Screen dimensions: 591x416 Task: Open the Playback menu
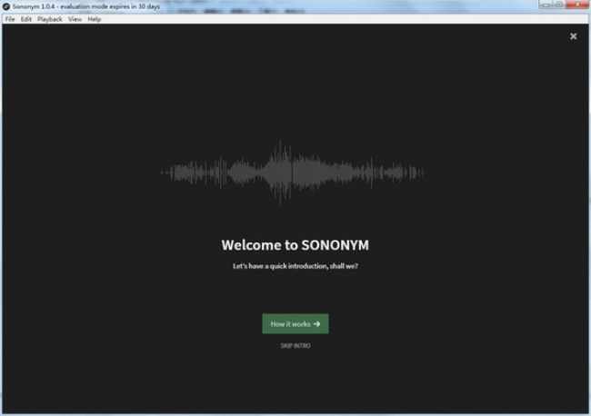(50, 19)
